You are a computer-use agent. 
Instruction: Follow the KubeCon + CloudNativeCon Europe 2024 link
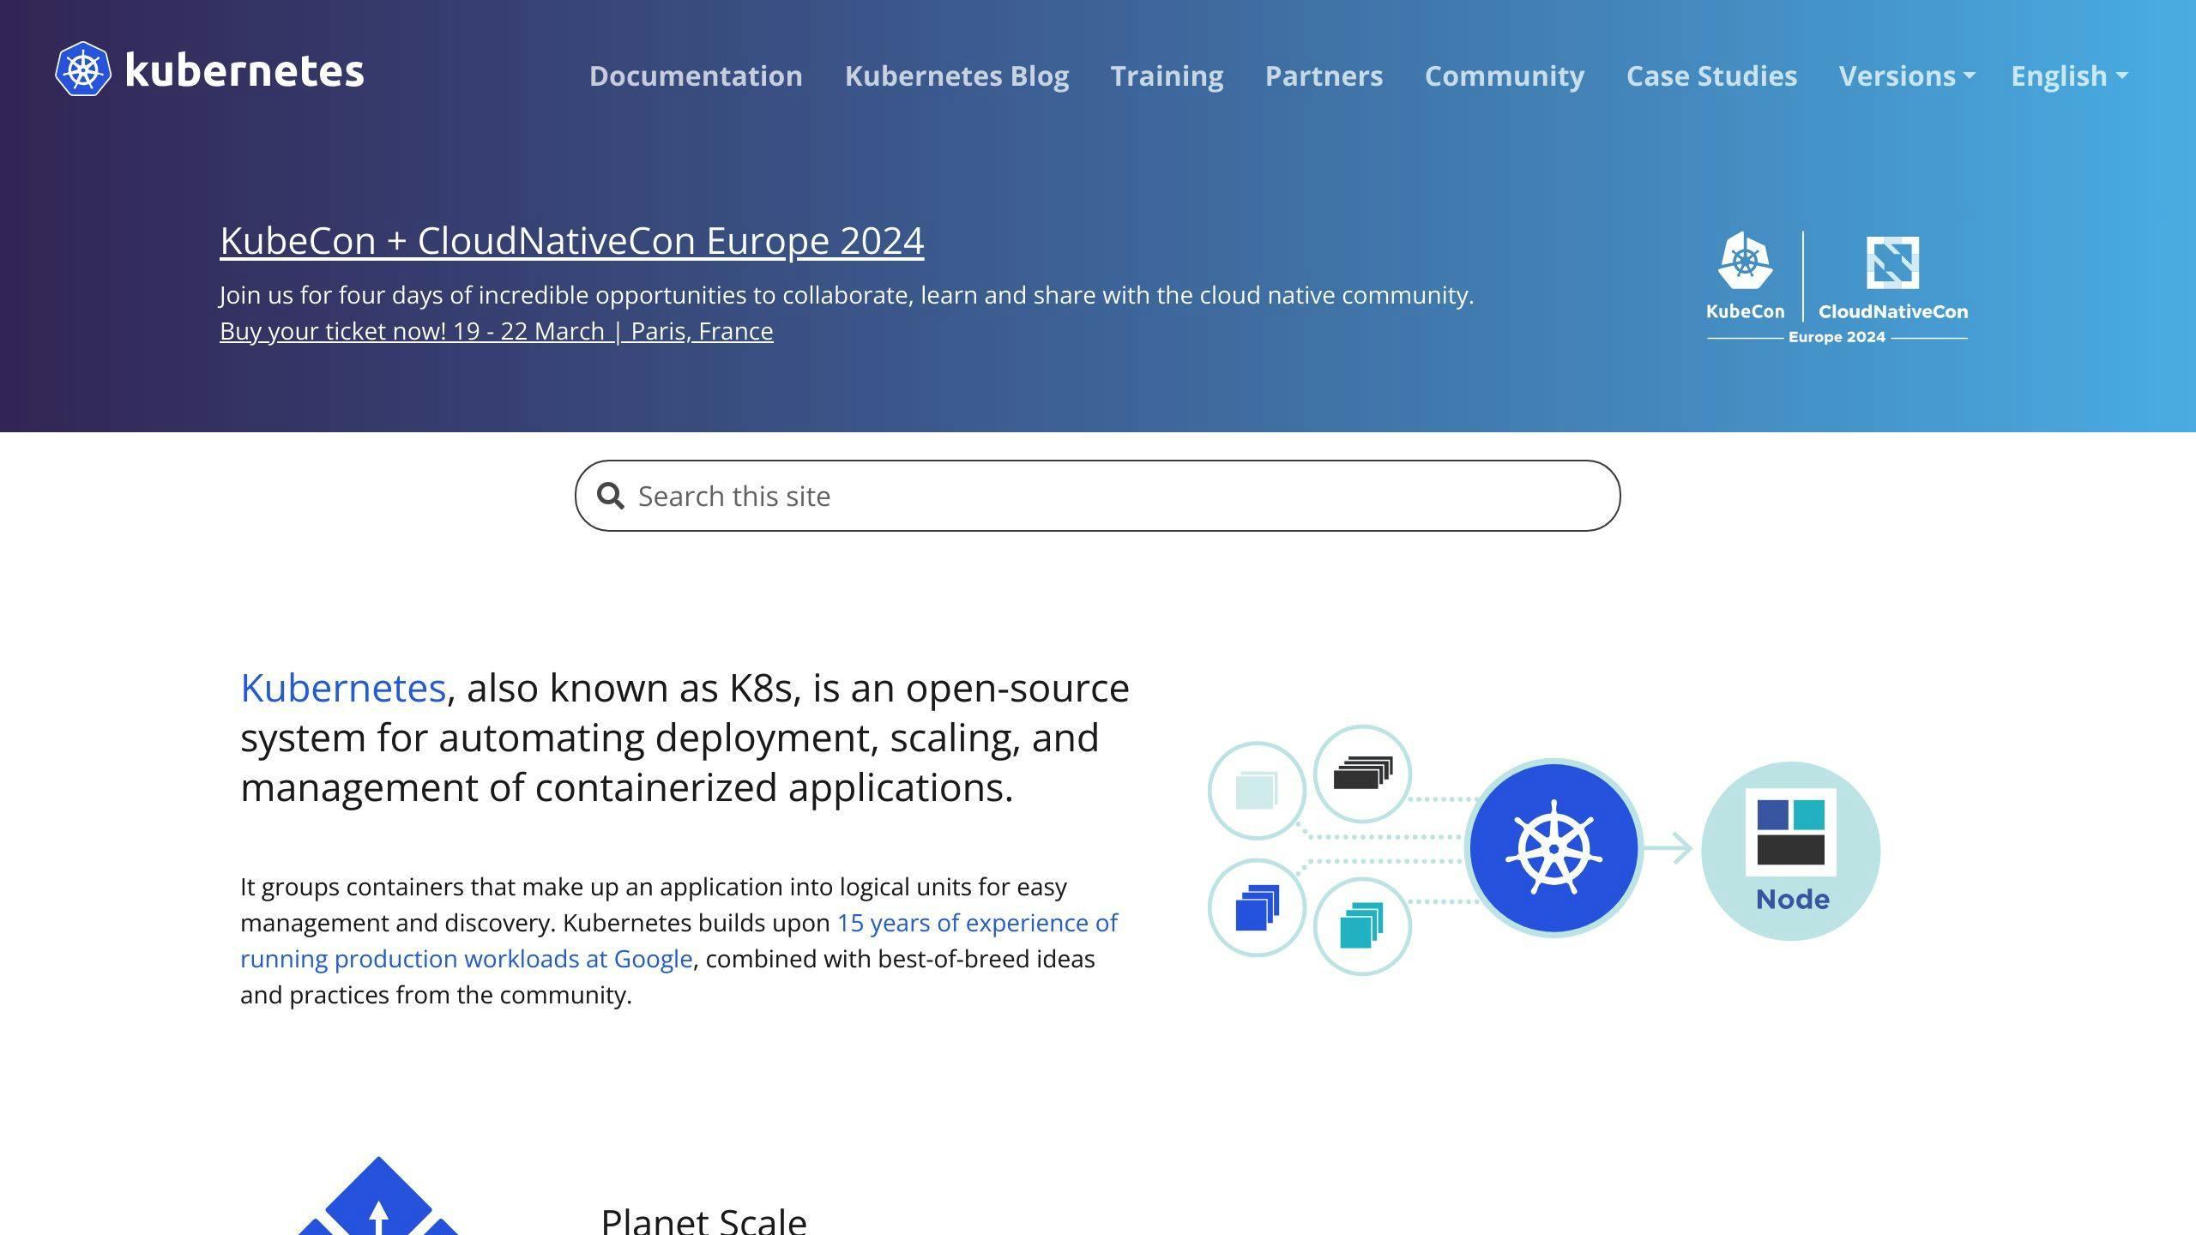(x=571, y=241)
